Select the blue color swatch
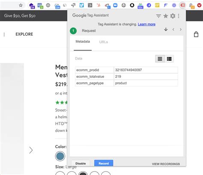Viewport: 203px width, 175px height. tap(60, 156)
